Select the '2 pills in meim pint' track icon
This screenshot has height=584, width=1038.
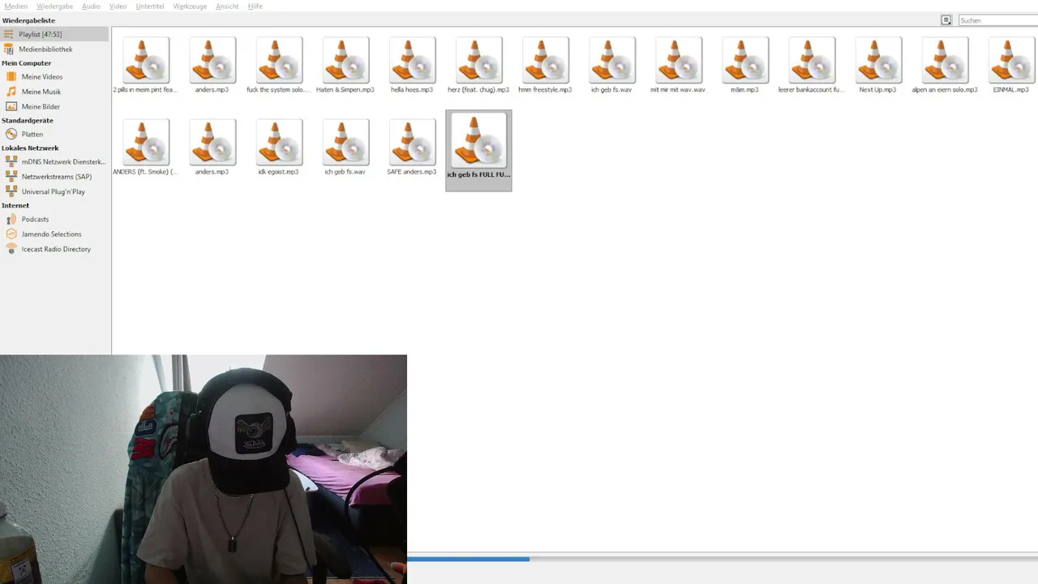(146, 60)
